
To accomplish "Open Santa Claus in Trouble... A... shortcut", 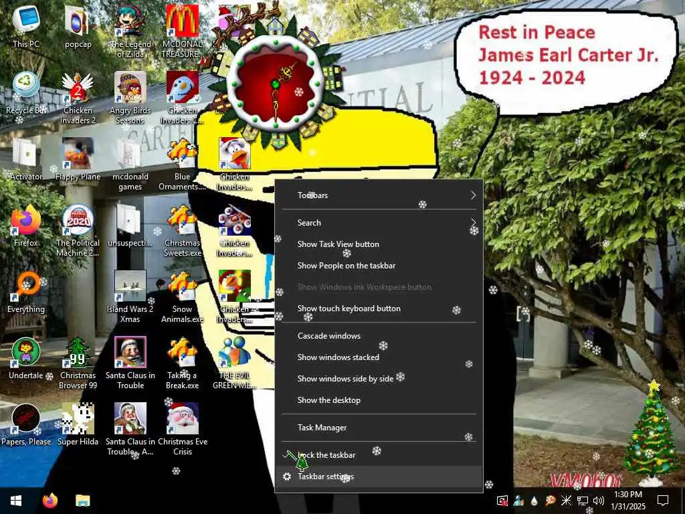I will click(x=130, y=428).
